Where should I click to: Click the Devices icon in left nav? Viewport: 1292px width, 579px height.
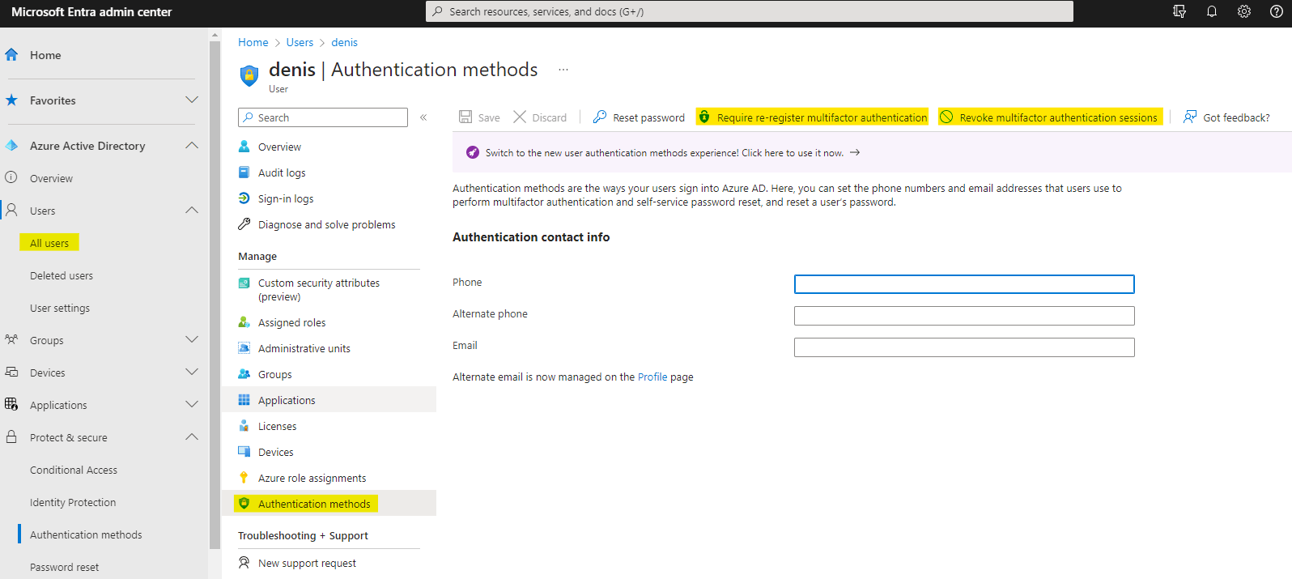tap(11, 372)
